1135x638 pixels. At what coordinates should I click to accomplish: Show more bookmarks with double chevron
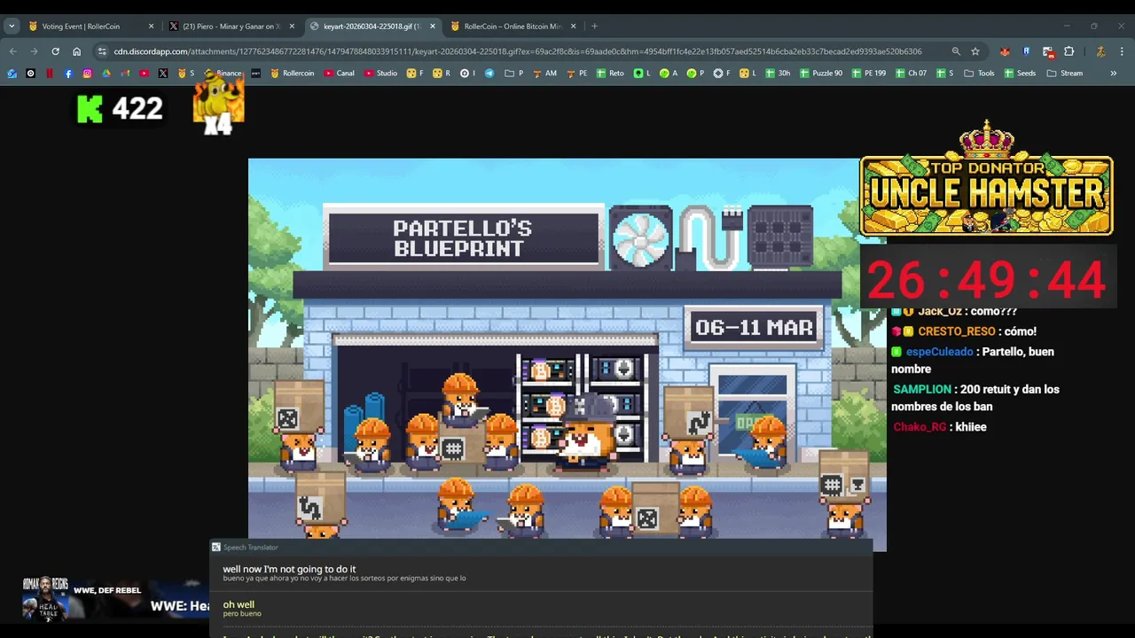point(1114,74)
